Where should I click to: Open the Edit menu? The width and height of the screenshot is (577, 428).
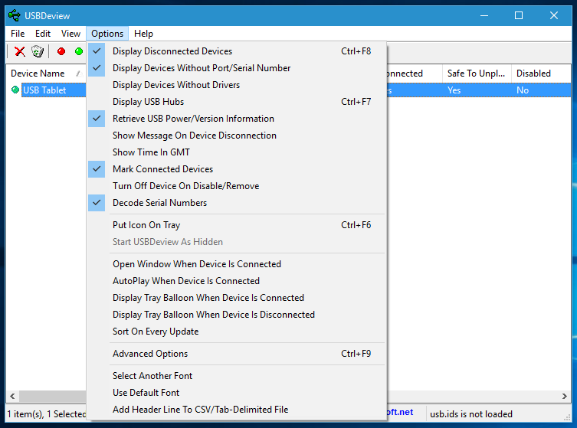pos(43,34)
